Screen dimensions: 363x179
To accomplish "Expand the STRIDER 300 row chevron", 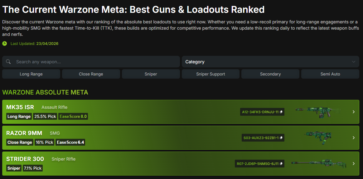I will pyautogui.click(x=353, y=164).
